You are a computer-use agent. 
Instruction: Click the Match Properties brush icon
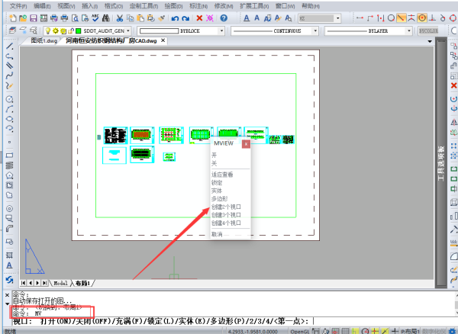point(161,18)
